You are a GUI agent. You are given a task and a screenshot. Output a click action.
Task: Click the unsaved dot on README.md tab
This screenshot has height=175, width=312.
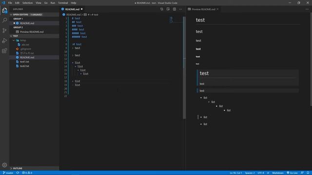point(82,9)
